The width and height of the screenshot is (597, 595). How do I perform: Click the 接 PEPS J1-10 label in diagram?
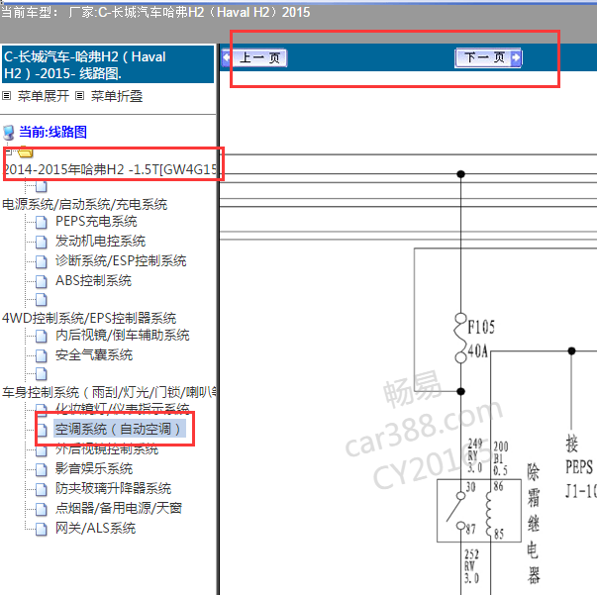click(579, 467)
